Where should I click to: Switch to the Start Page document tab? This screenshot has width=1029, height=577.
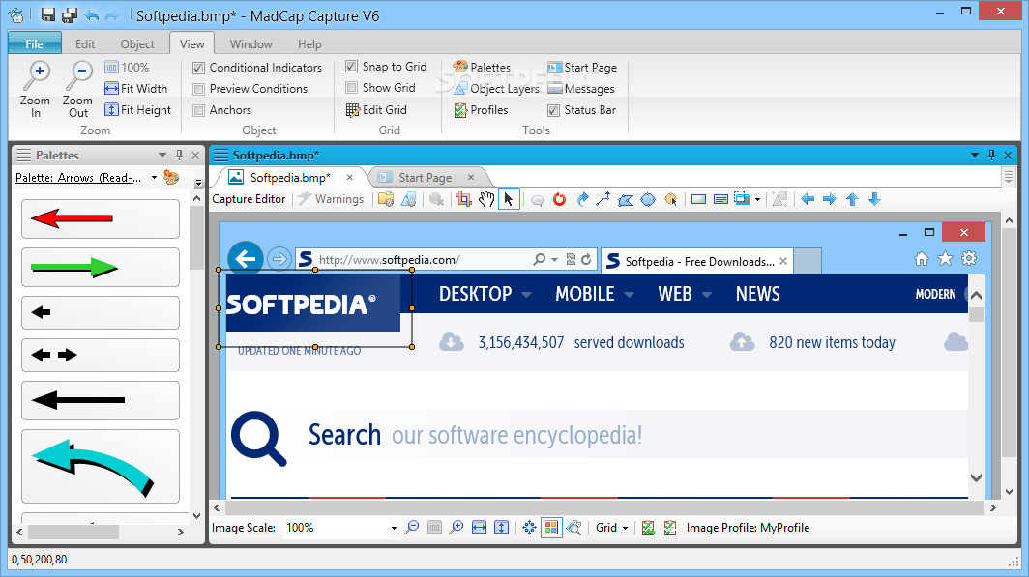(x=426, y=177)
